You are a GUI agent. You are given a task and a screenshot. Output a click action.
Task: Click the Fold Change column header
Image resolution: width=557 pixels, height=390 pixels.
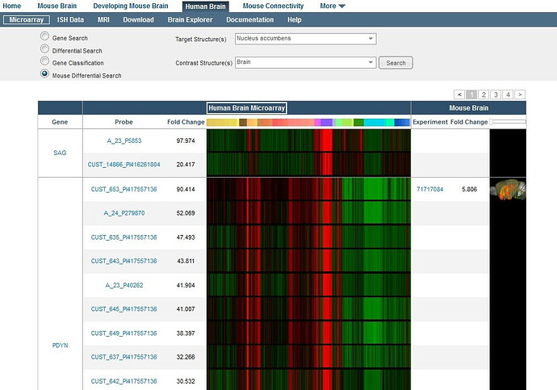[x=186, y=122]
